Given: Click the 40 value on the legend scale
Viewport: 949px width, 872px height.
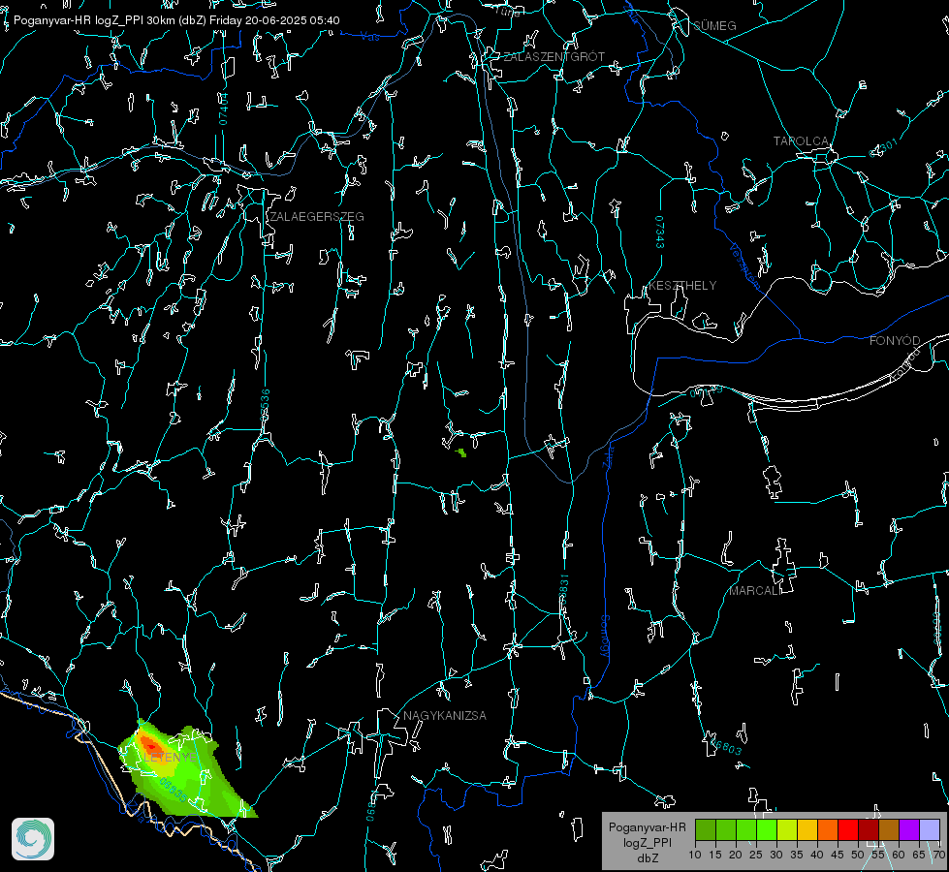Looking at the screenshot, I should (x=817, y=856).
